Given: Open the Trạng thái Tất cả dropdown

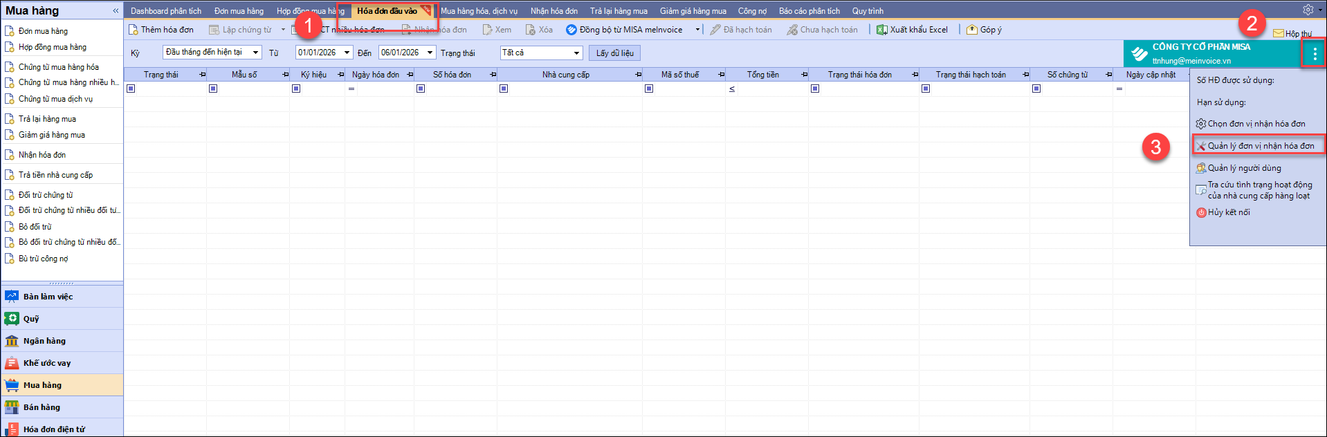Looking at the screenshot, I should tap(576, 53).
